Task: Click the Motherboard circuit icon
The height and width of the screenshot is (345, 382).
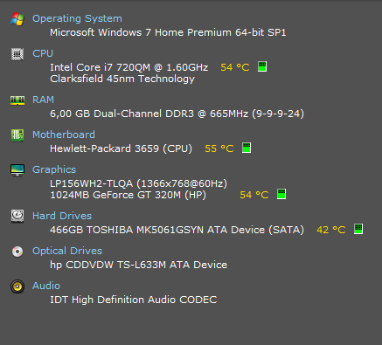Action: point(17,135)
